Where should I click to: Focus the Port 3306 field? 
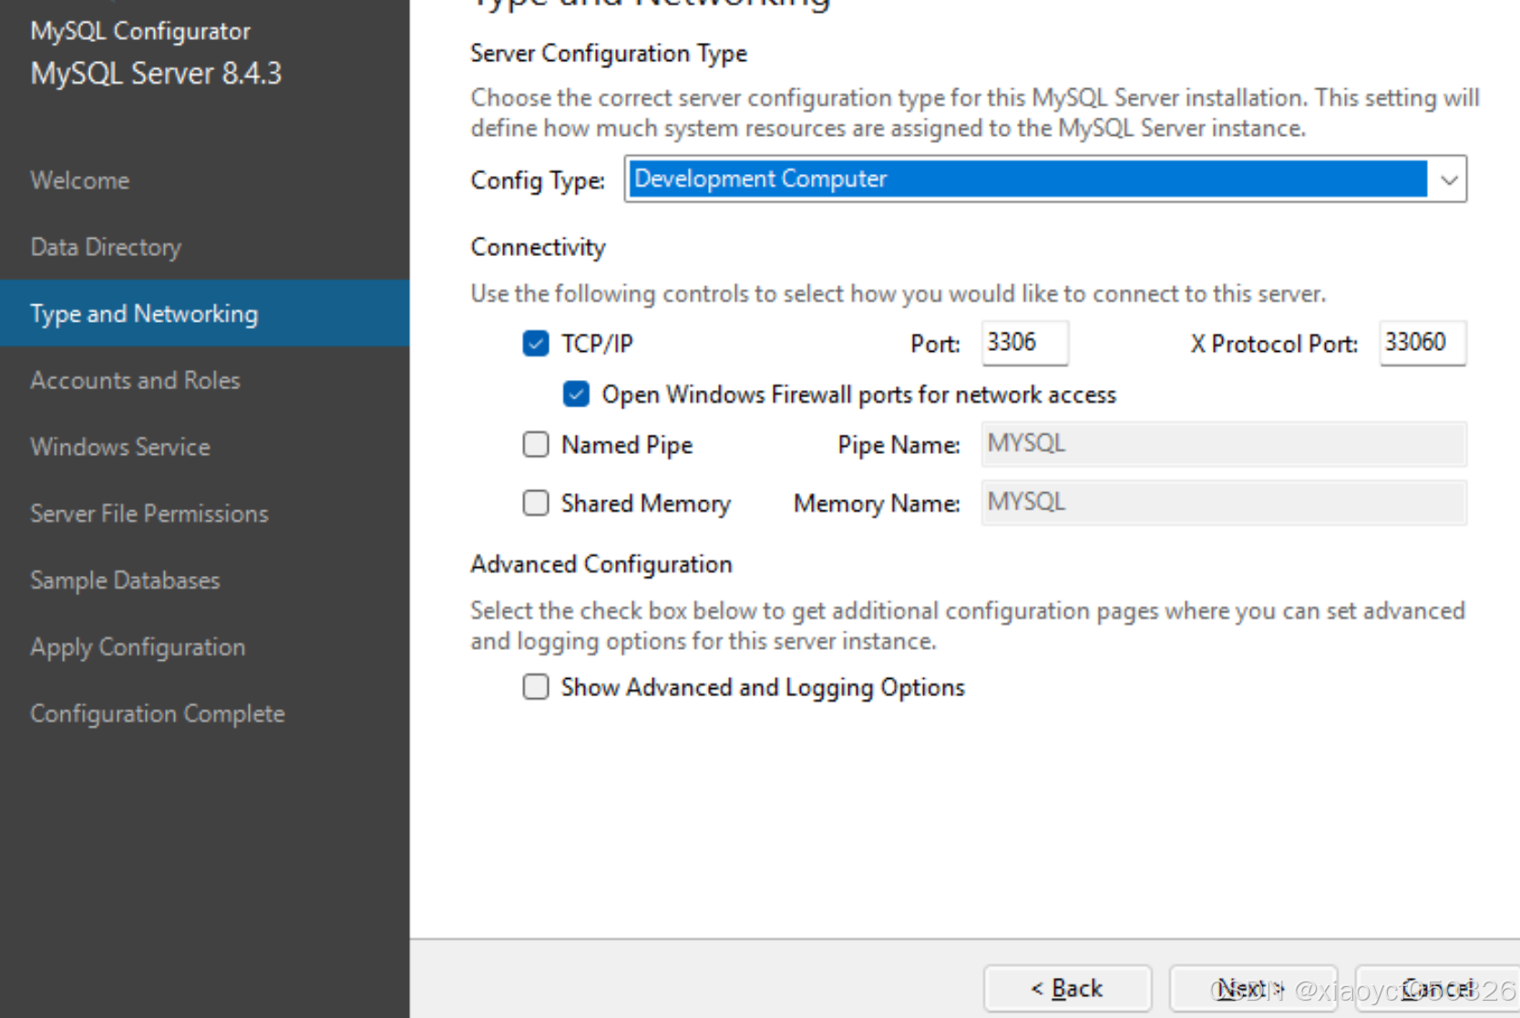[1024, 343]
